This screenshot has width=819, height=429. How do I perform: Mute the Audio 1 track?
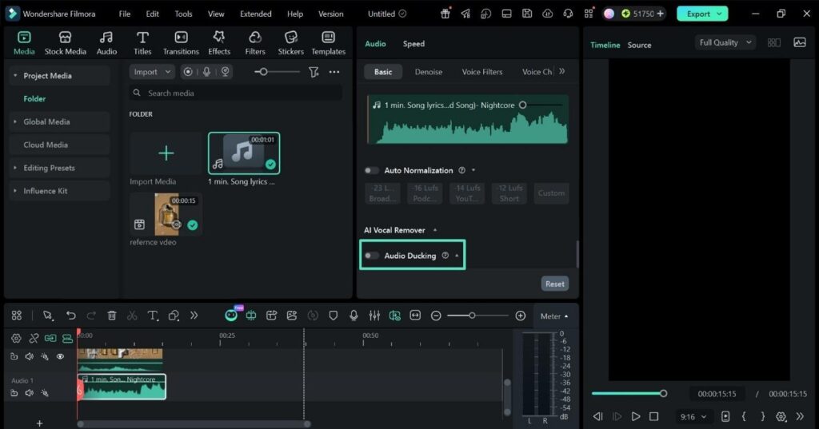[x=30, y=392]
